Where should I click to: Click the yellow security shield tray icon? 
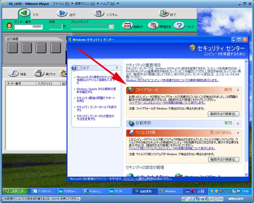pyautogui.click(x=217, y=191)
